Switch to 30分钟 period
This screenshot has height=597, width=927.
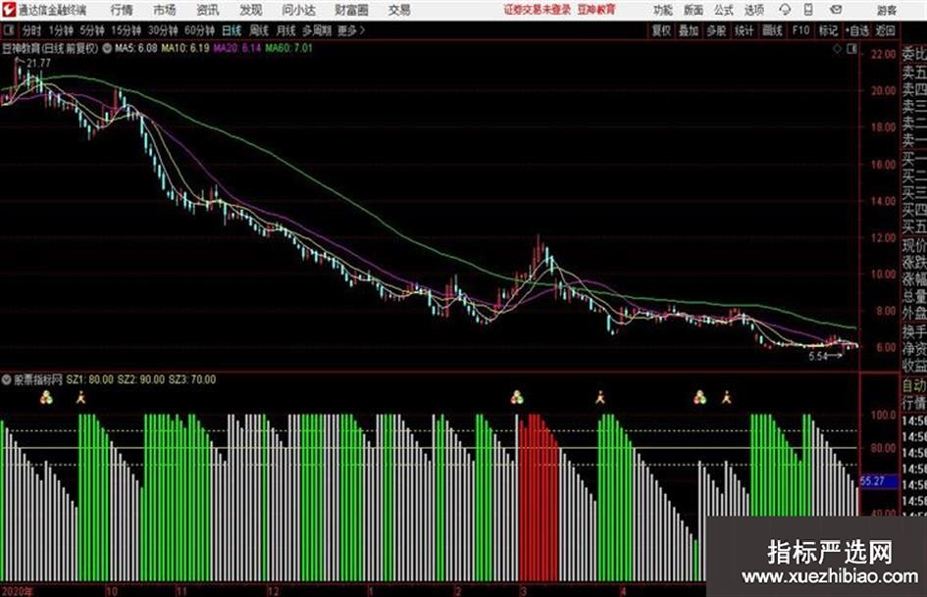163,30
